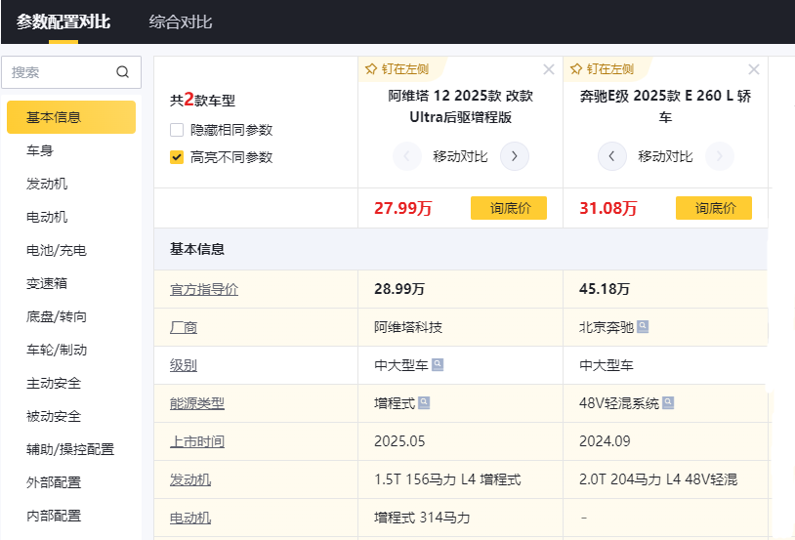Uncheck 高亮不同参数 checkbox

point(177,157)
